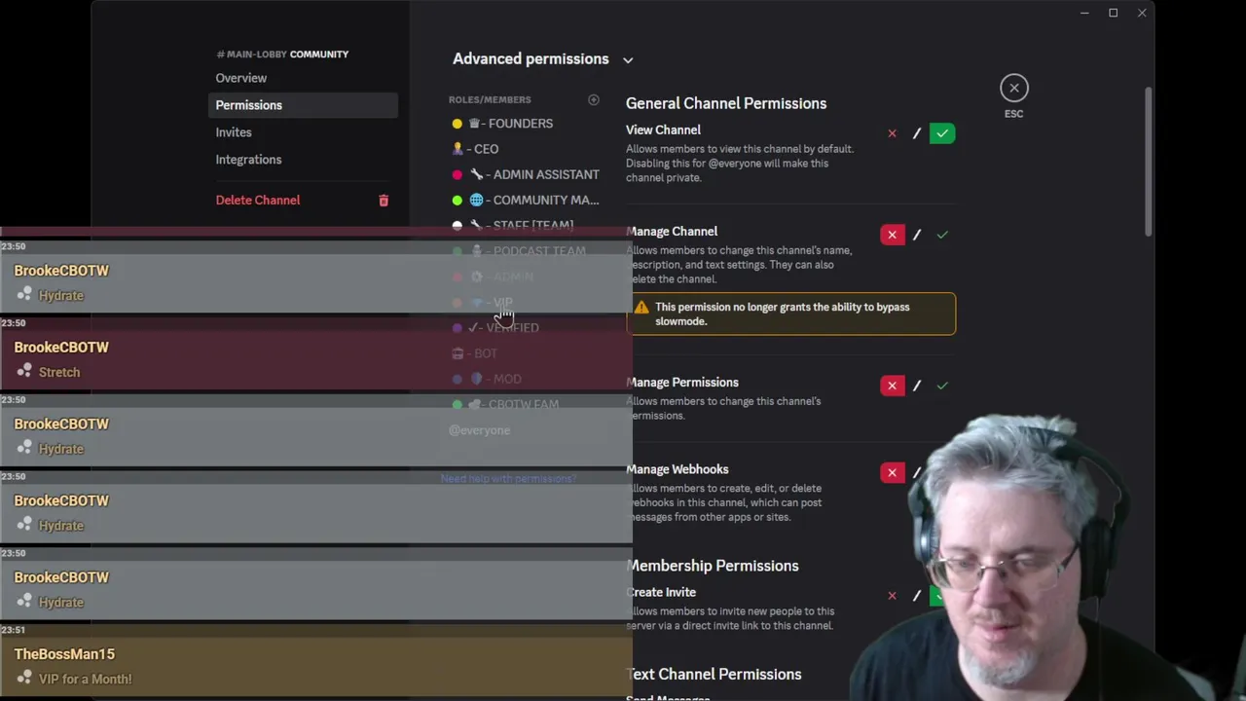The width and height of the screenshot is (1246, 701).
Task: Deny Manage Webhooks with red X
Action: [892, 472]
